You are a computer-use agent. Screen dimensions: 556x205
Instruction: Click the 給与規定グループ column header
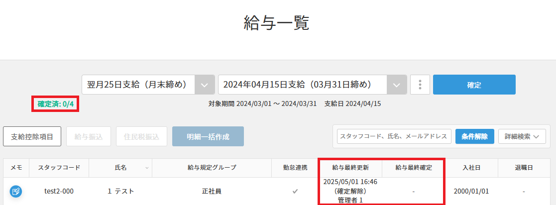(x=212, y=168)
